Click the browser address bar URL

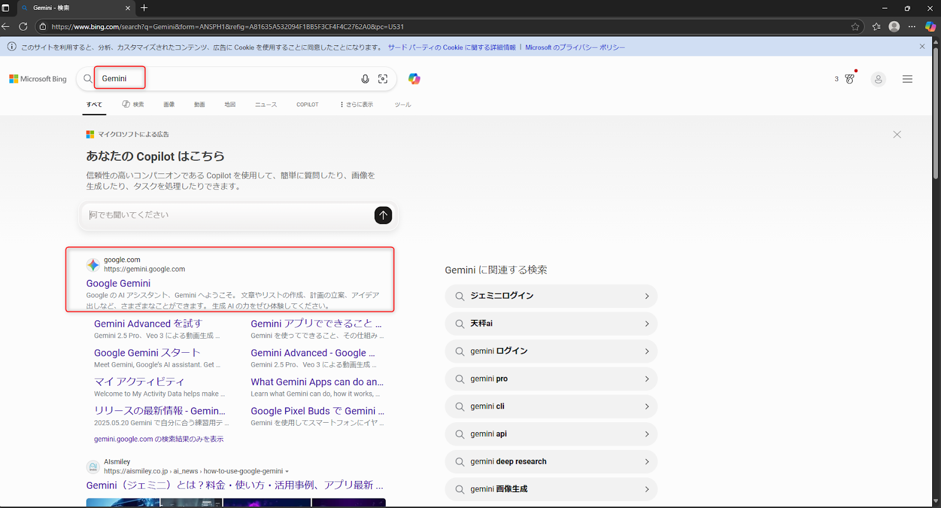click(228, 26)
